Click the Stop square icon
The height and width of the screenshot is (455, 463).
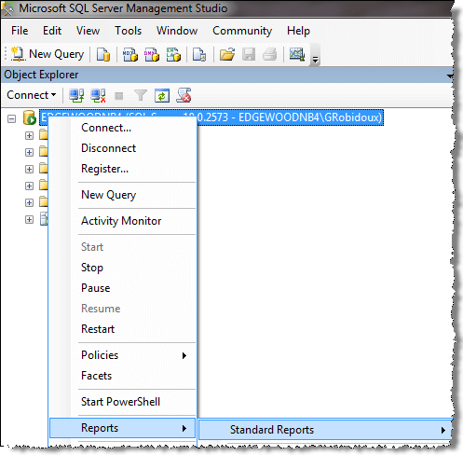119,96
